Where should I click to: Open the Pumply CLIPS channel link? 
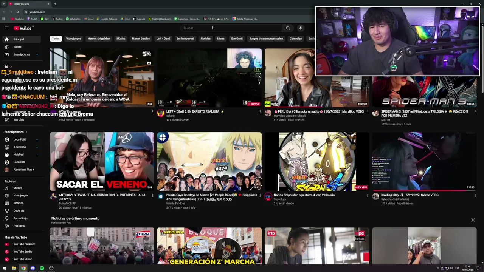click(67, 204)
